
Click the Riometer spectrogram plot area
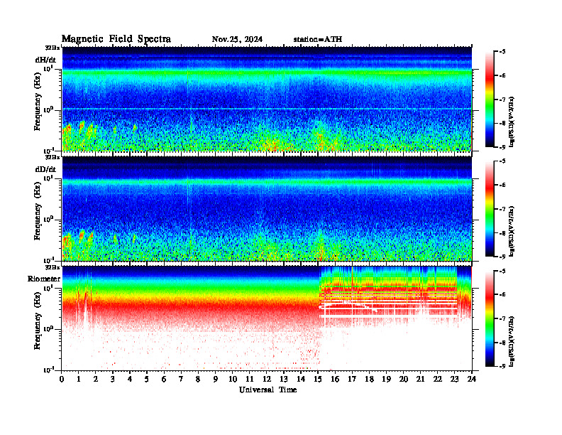267,318
